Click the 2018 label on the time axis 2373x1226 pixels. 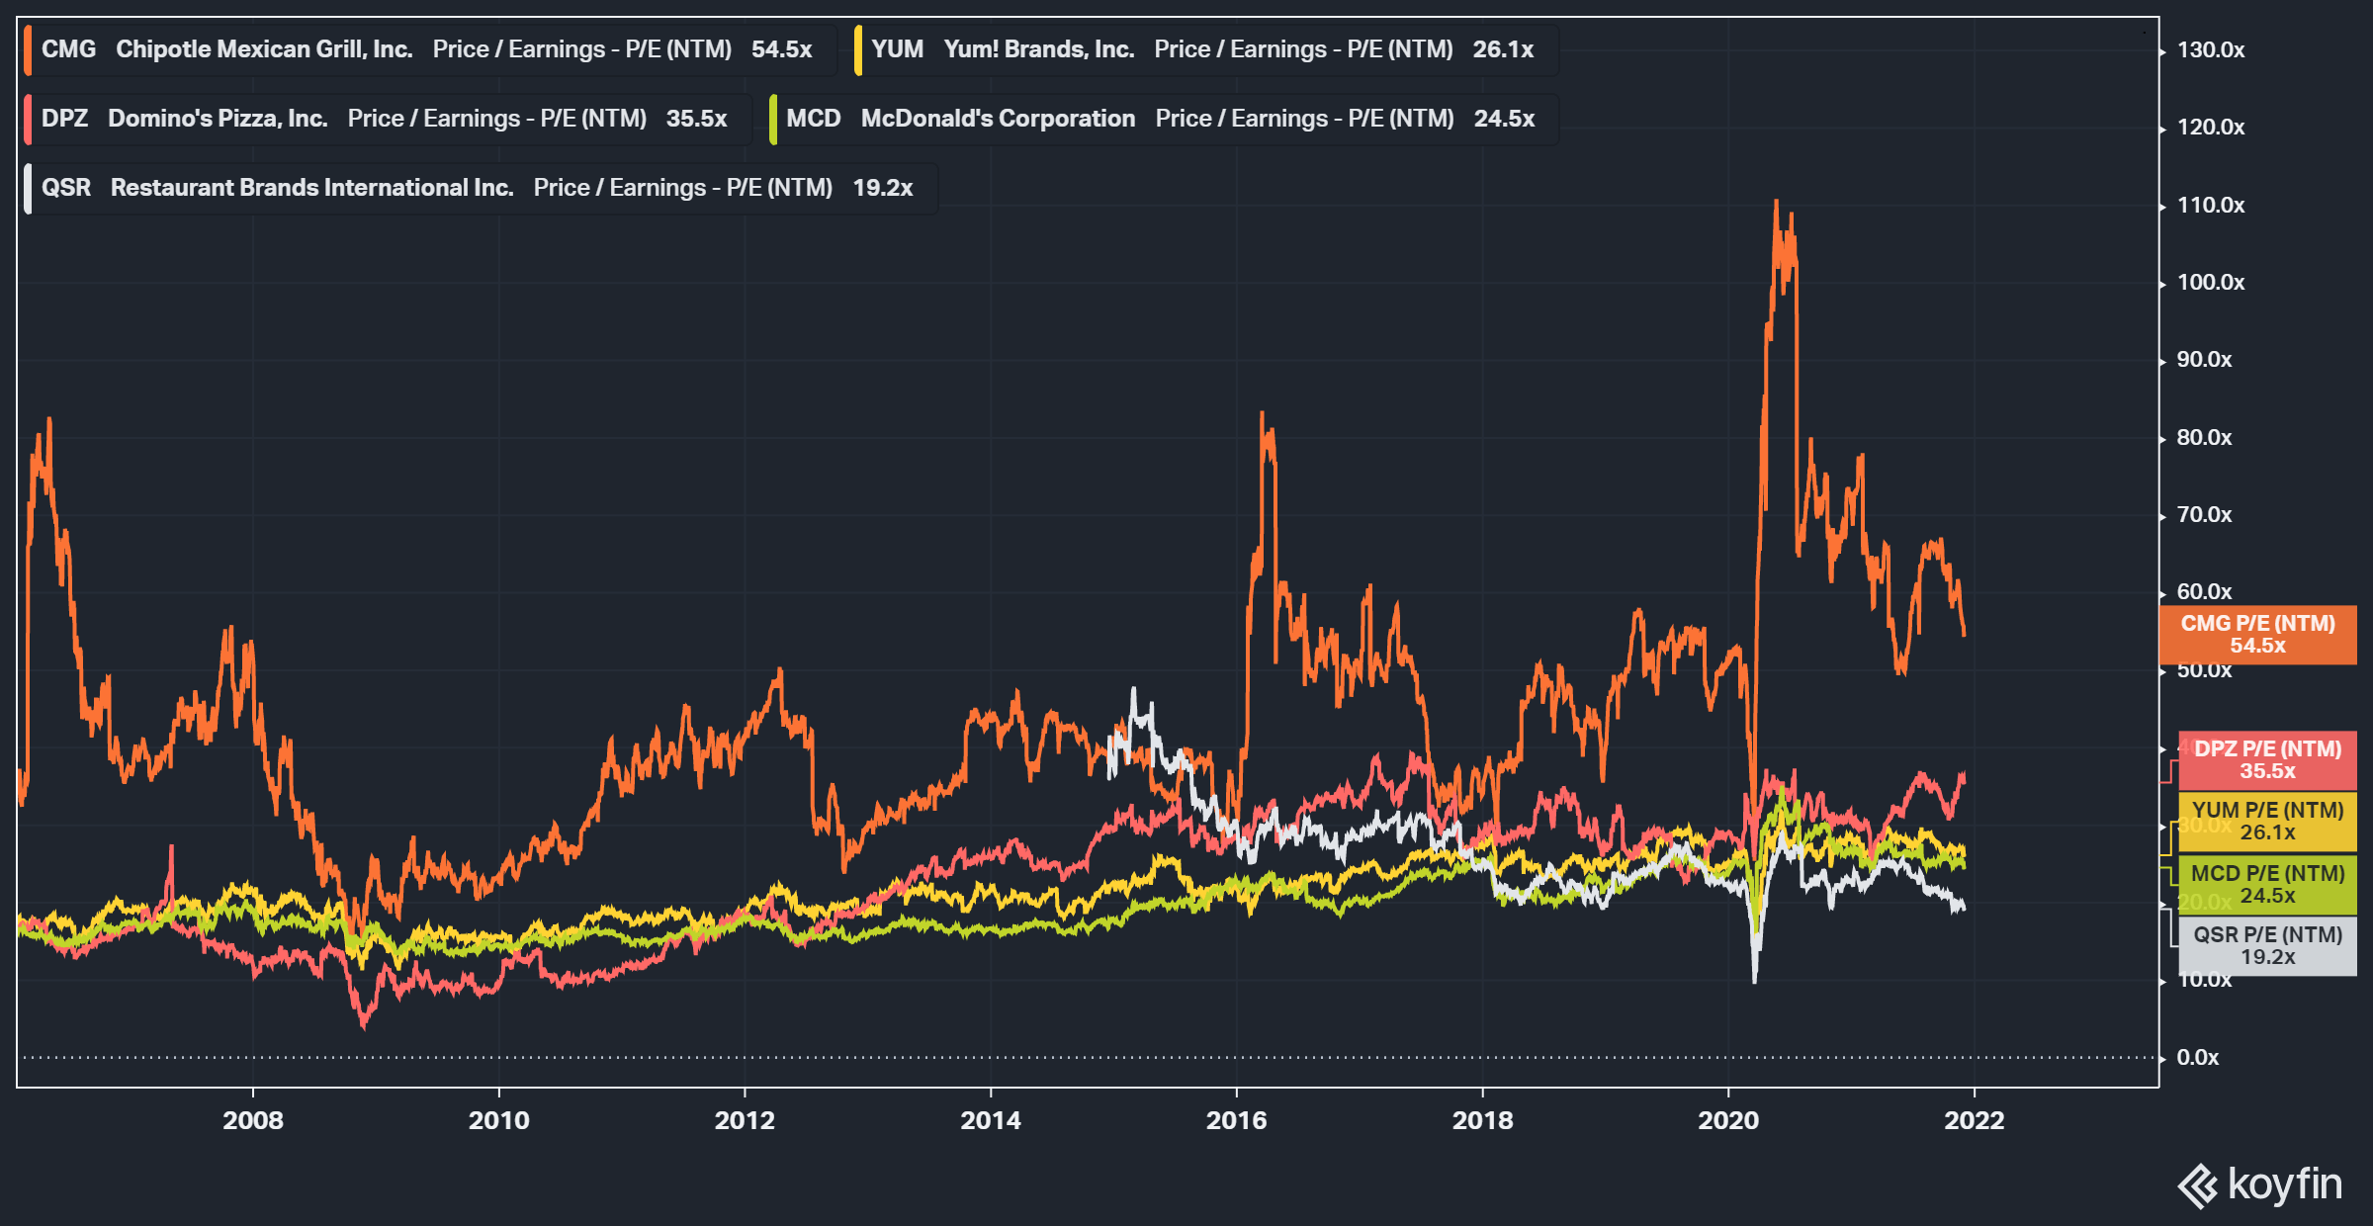point(1483,1120)
